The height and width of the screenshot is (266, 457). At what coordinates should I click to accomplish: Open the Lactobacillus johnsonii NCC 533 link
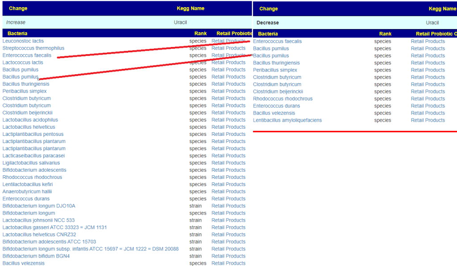tap(38, 220)
